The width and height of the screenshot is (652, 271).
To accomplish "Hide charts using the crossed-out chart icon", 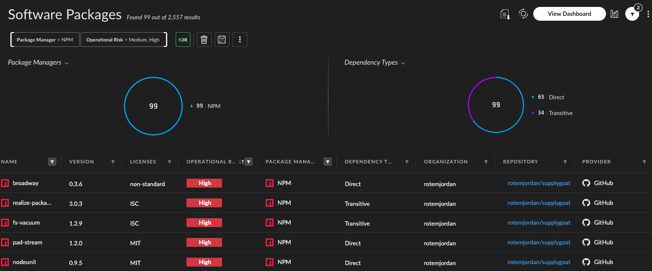I will pos(614,14).
